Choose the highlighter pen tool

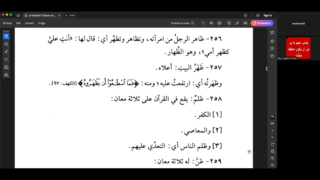pyautogui.click(x=6, y=52)
